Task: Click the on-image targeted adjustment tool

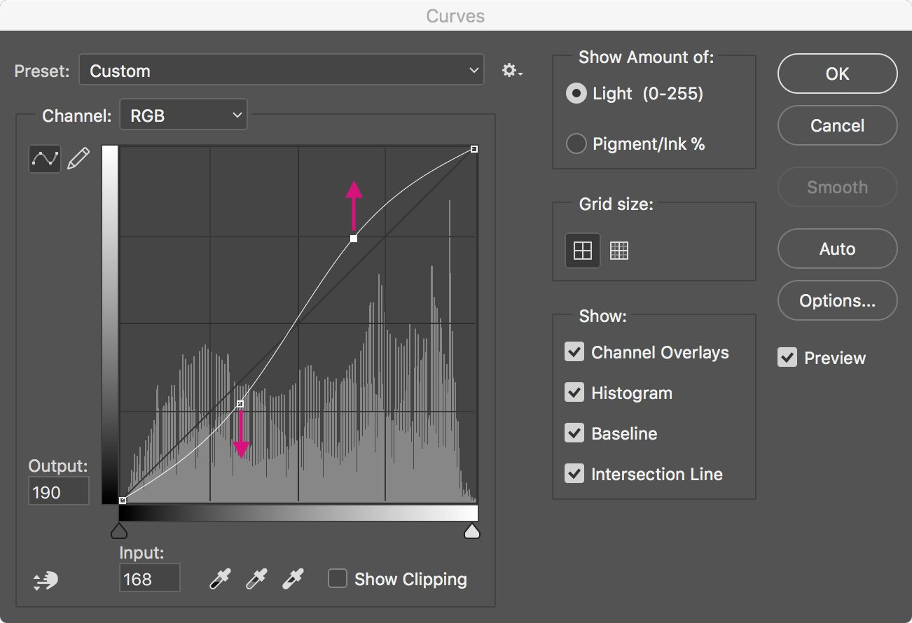Action: [46, 580]
